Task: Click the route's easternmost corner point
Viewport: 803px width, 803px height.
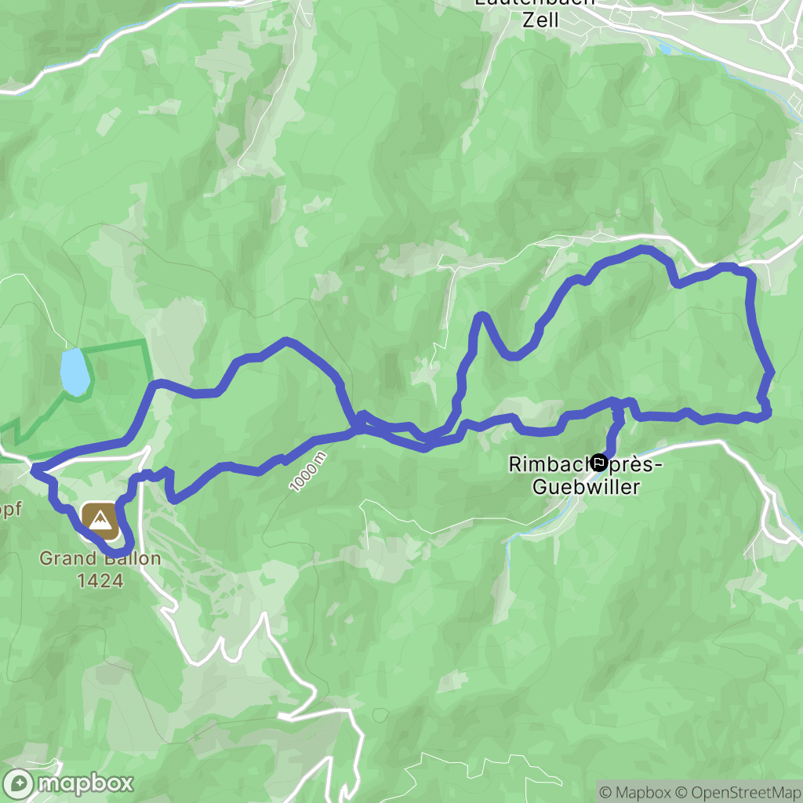Action: pyautogui.click(x=769, y=373)
